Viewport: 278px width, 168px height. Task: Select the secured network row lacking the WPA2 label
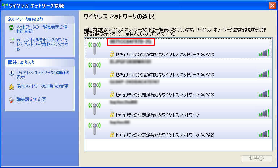pos(178,109)
